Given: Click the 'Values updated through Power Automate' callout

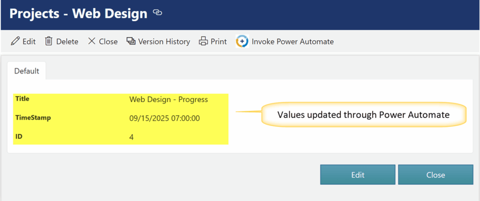Looking at the screenshot, I should pos(363,114).
